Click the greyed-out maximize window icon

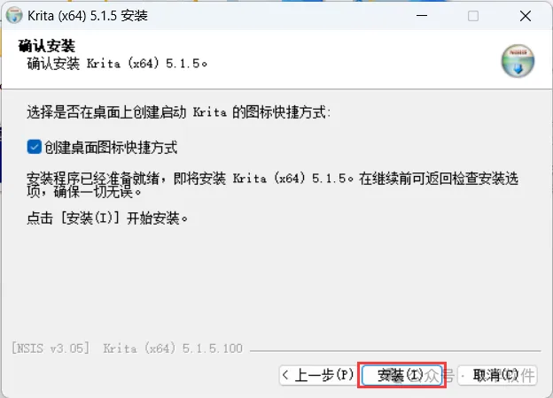pos(473,16)
